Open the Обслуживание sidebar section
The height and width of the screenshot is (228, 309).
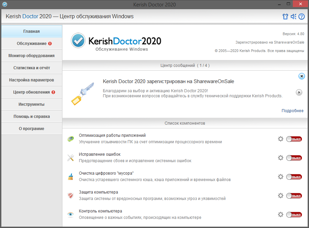(32, 44)
